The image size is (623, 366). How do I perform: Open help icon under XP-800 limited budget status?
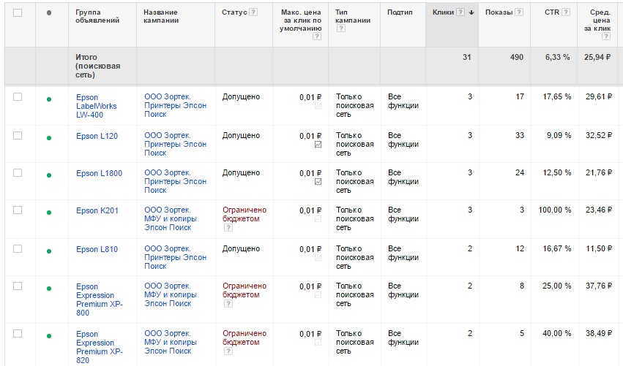228,304
